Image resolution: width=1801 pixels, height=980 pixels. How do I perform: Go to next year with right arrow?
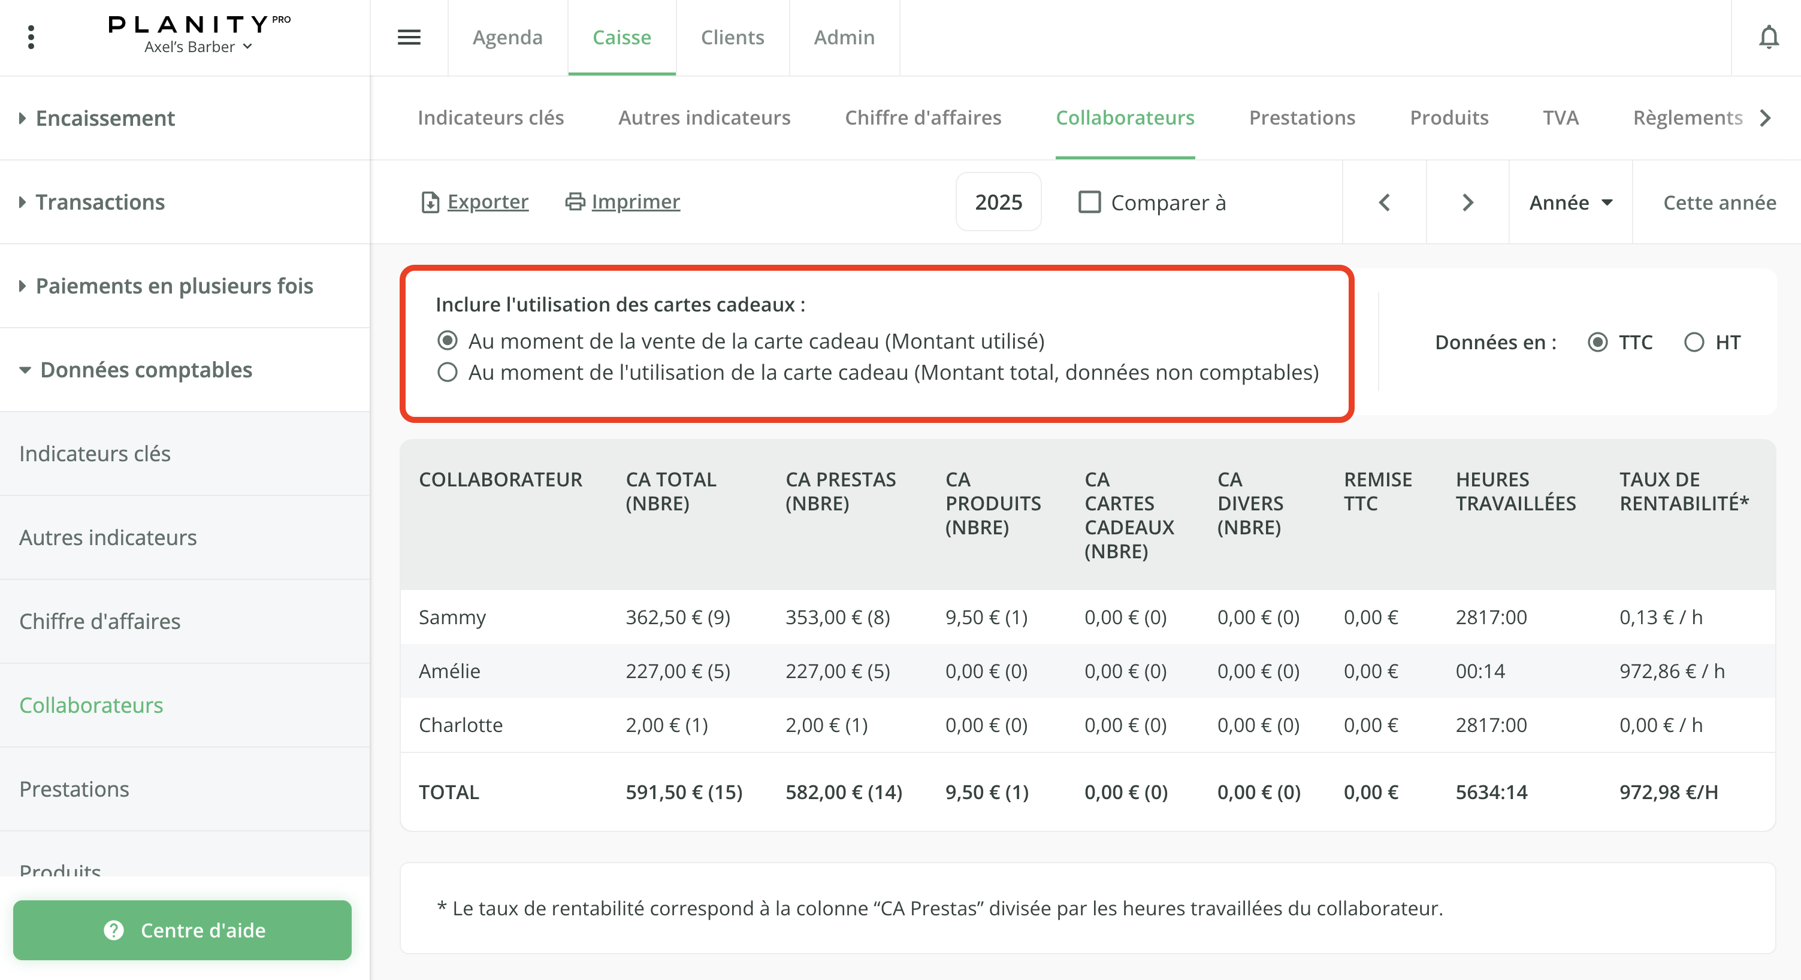1467,202
